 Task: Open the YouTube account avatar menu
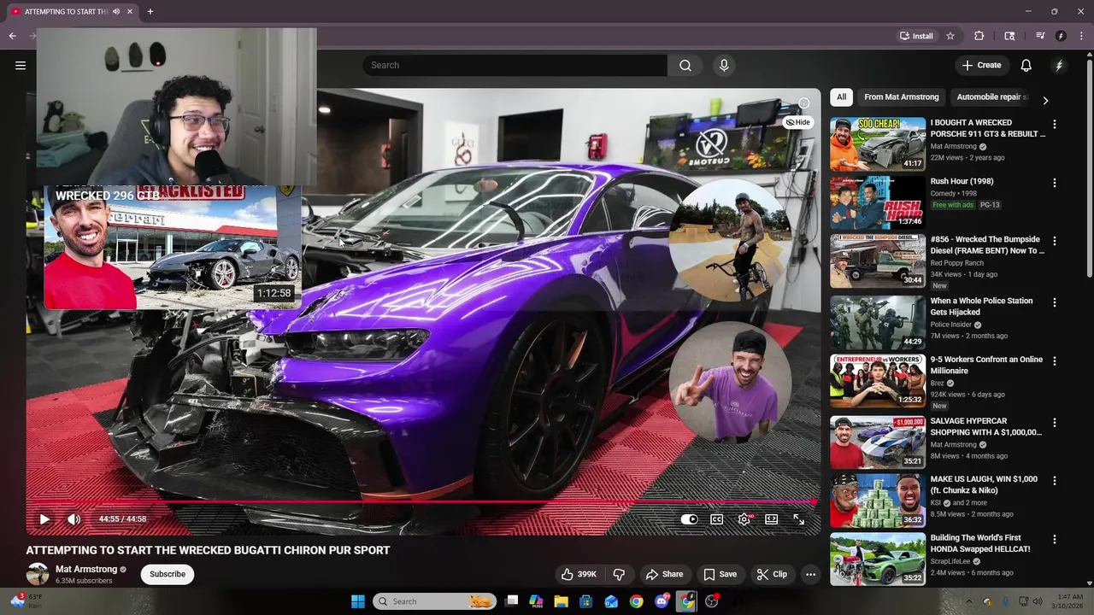(x=1059, y=65)
